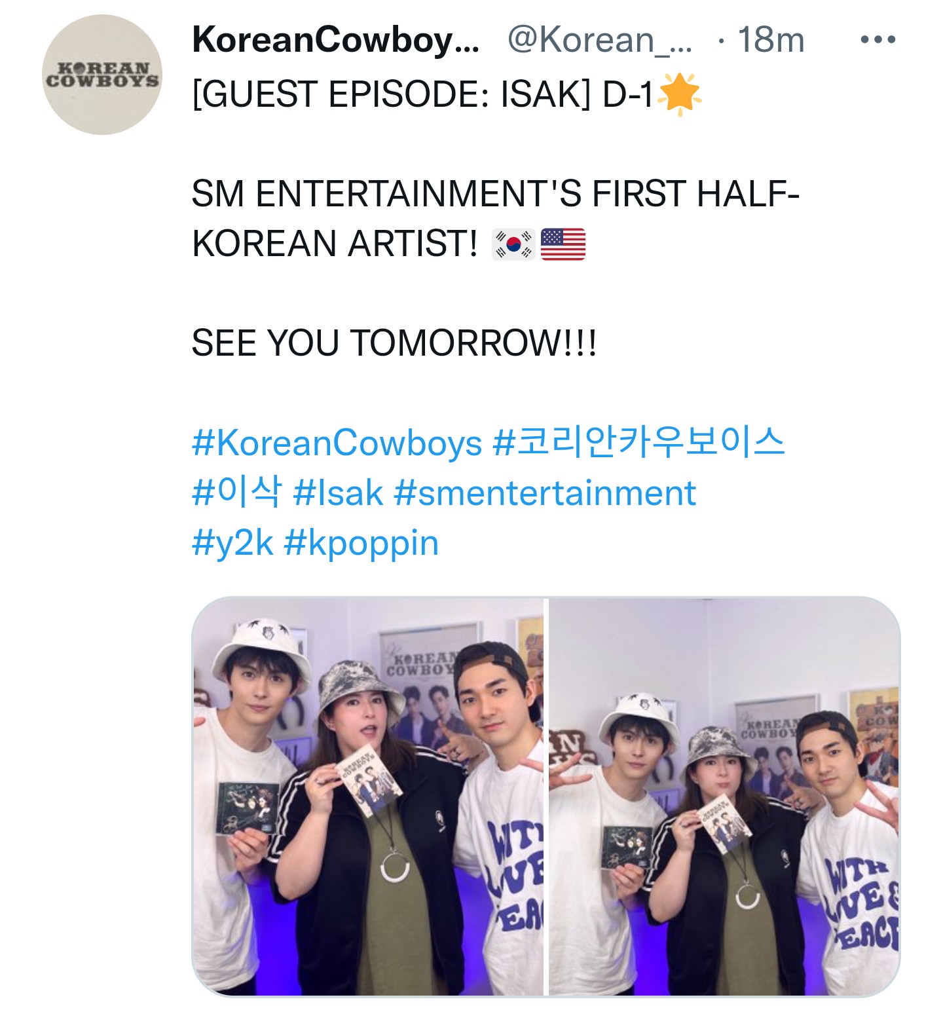943x1010 pixels.
Task: Open the #이삭 hashtag
Action: coord(236,492)
